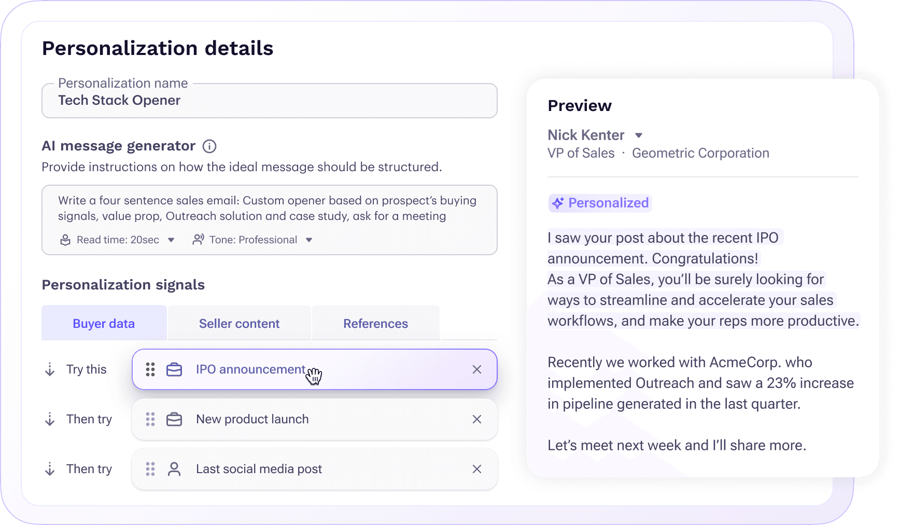The width and height of the screenshot is (900, 525).
Task: Select the Buyer data tab
Action: (x=104, y=324)
